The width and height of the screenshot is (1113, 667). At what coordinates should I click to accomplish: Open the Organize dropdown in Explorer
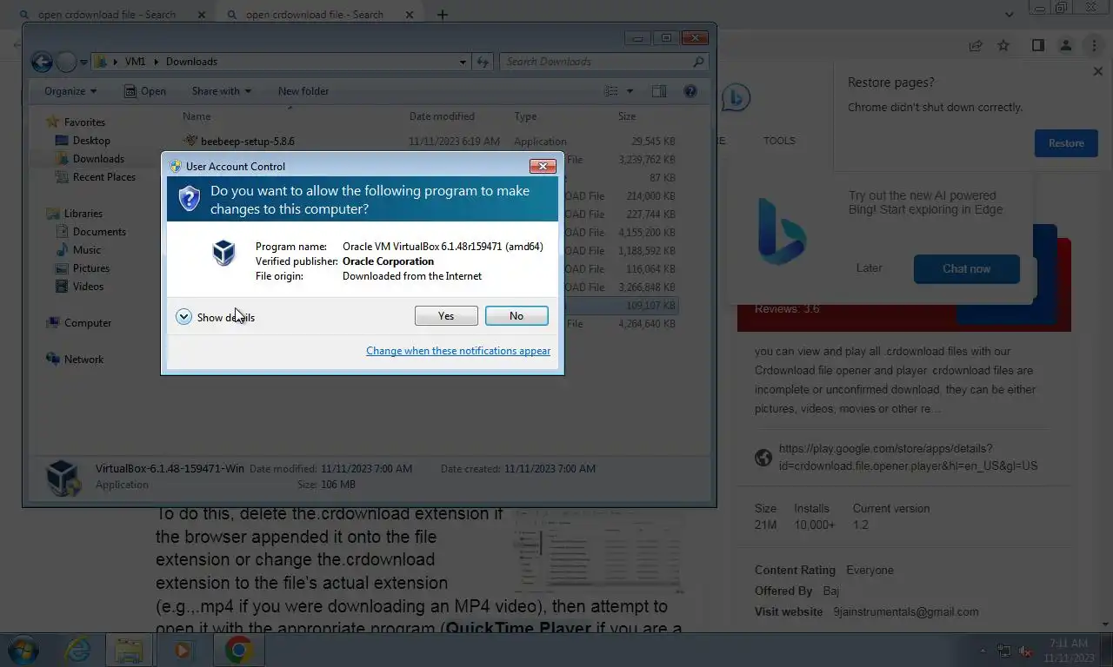point(70,91)
